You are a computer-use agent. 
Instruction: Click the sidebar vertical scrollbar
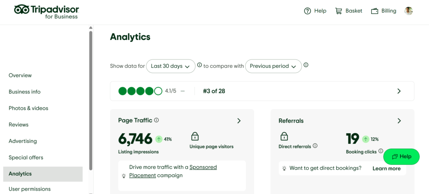tap(90, 101)
